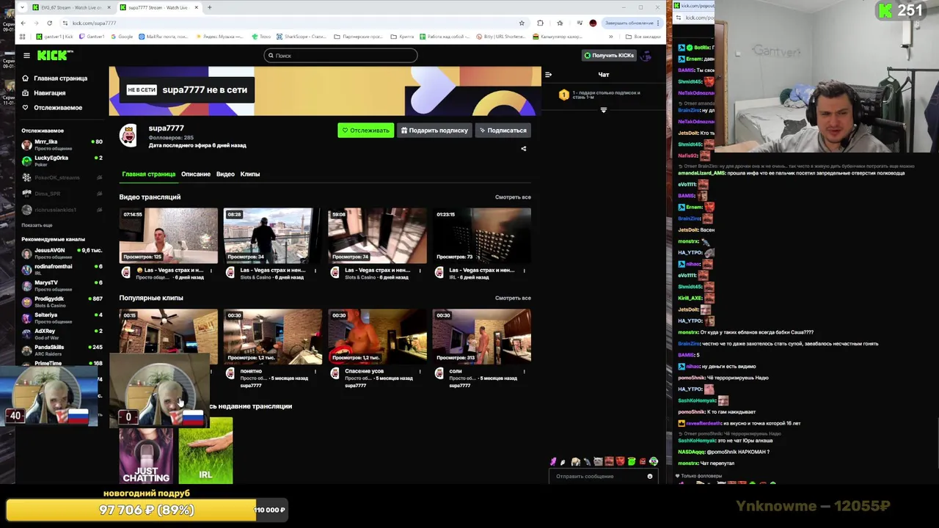
Task: Open the Kick hamburger sidebar menu
Action: point(26,56)
